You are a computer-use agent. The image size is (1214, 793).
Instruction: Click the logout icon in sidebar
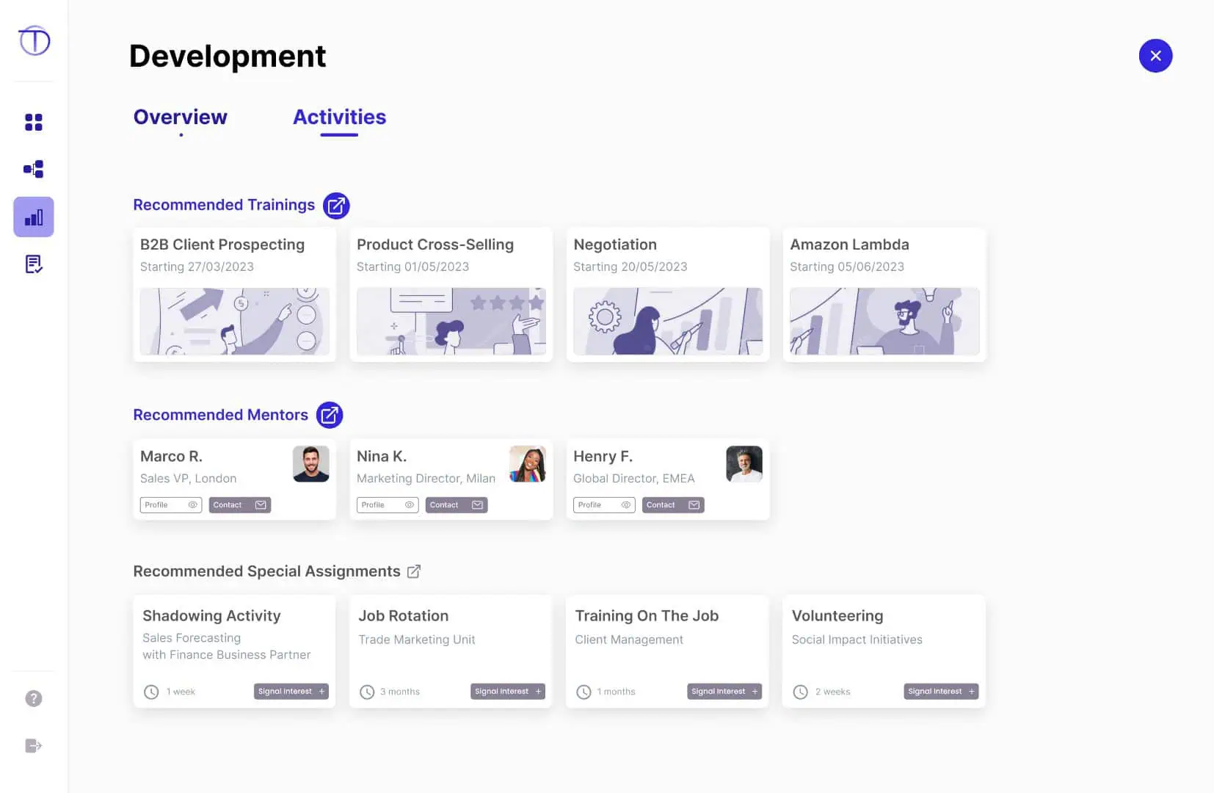coord(34,746)
